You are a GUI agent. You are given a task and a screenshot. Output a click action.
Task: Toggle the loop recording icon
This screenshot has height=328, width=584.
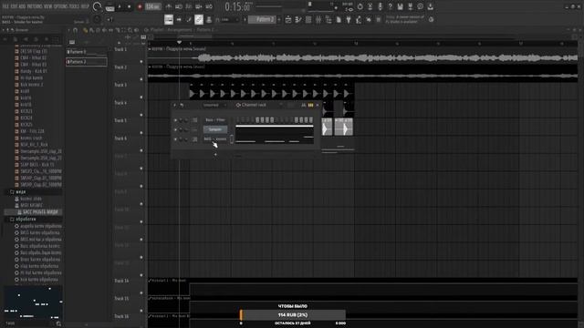(x=209, y=6)
